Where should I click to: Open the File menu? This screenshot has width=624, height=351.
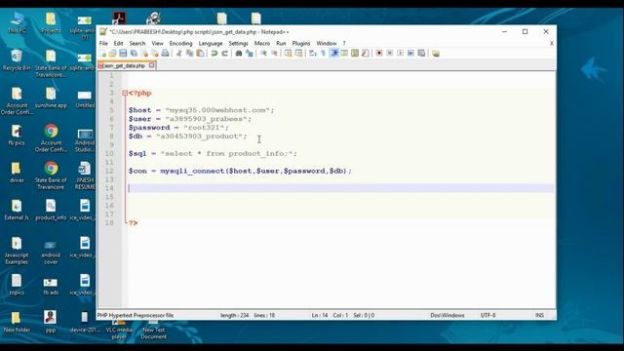tap(103, 43)
